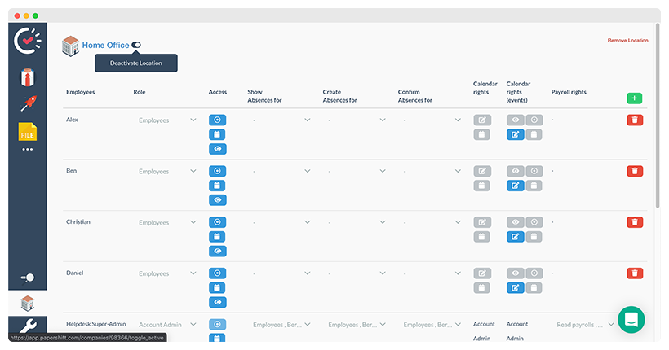Open the green chat support bubble
This screenshot has height=350, width=669.
coord(631,320)
